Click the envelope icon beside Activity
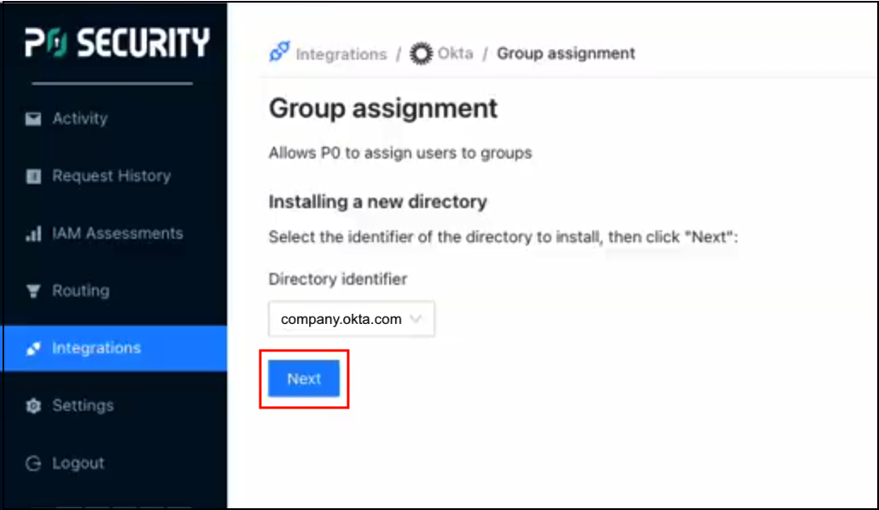Viewport: 879px width, 510px height. (33, 119)
